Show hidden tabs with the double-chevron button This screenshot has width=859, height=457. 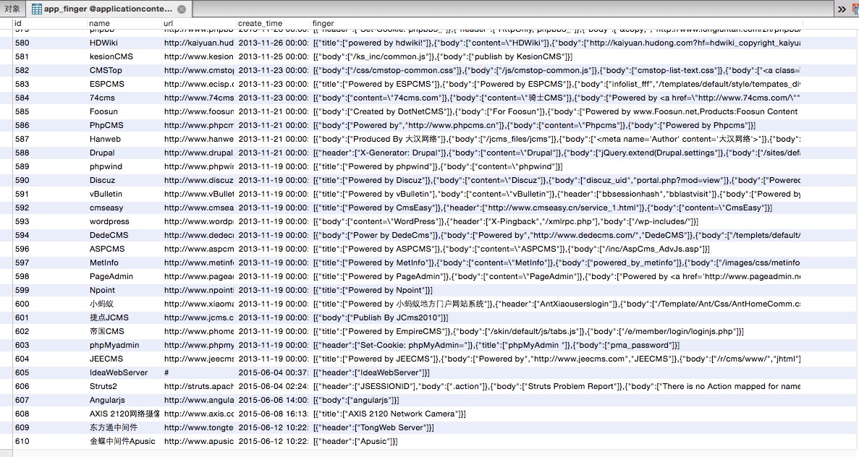click(x=842, y=9)
